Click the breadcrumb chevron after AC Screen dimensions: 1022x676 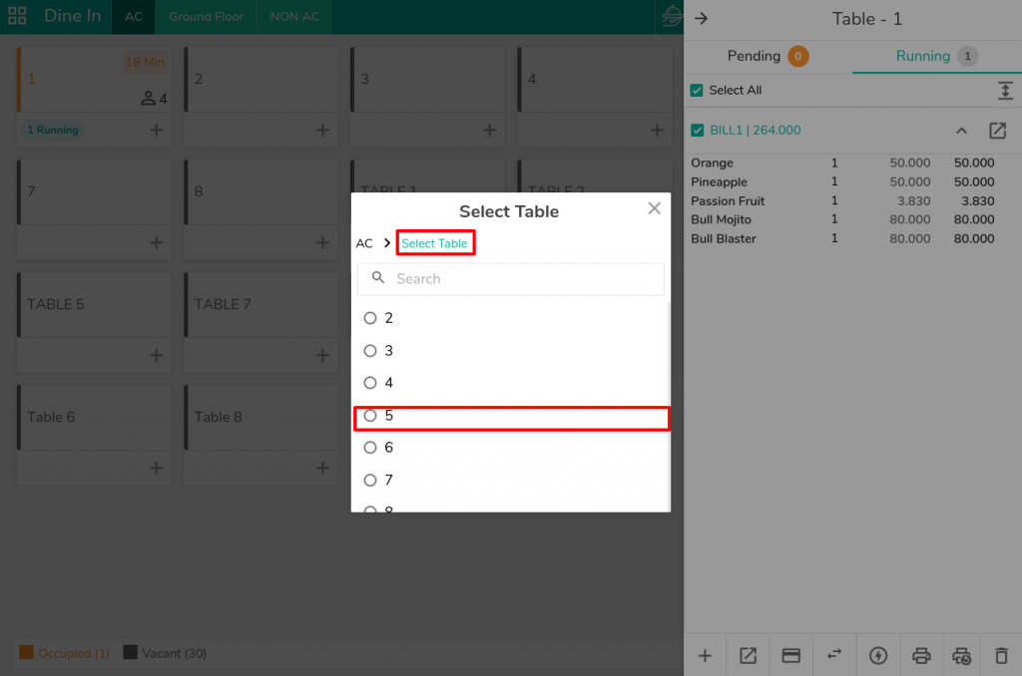click(x=387, y=243)
